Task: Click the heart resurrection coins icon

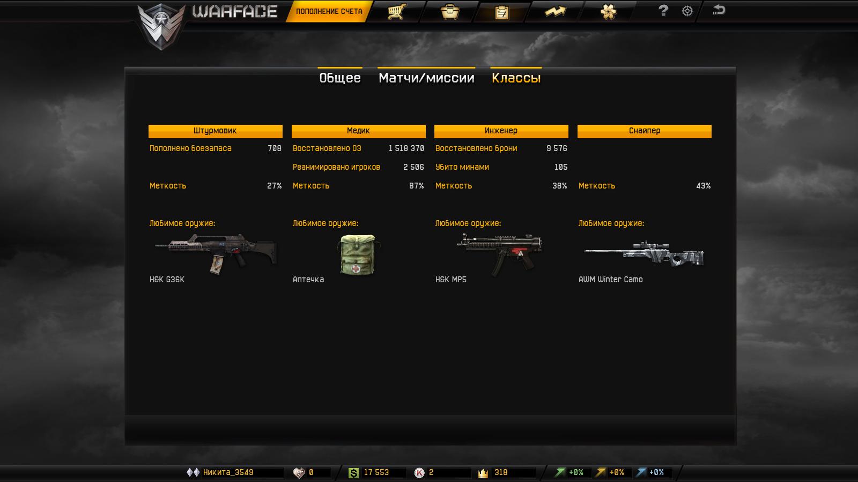Action: pos(299,472)
